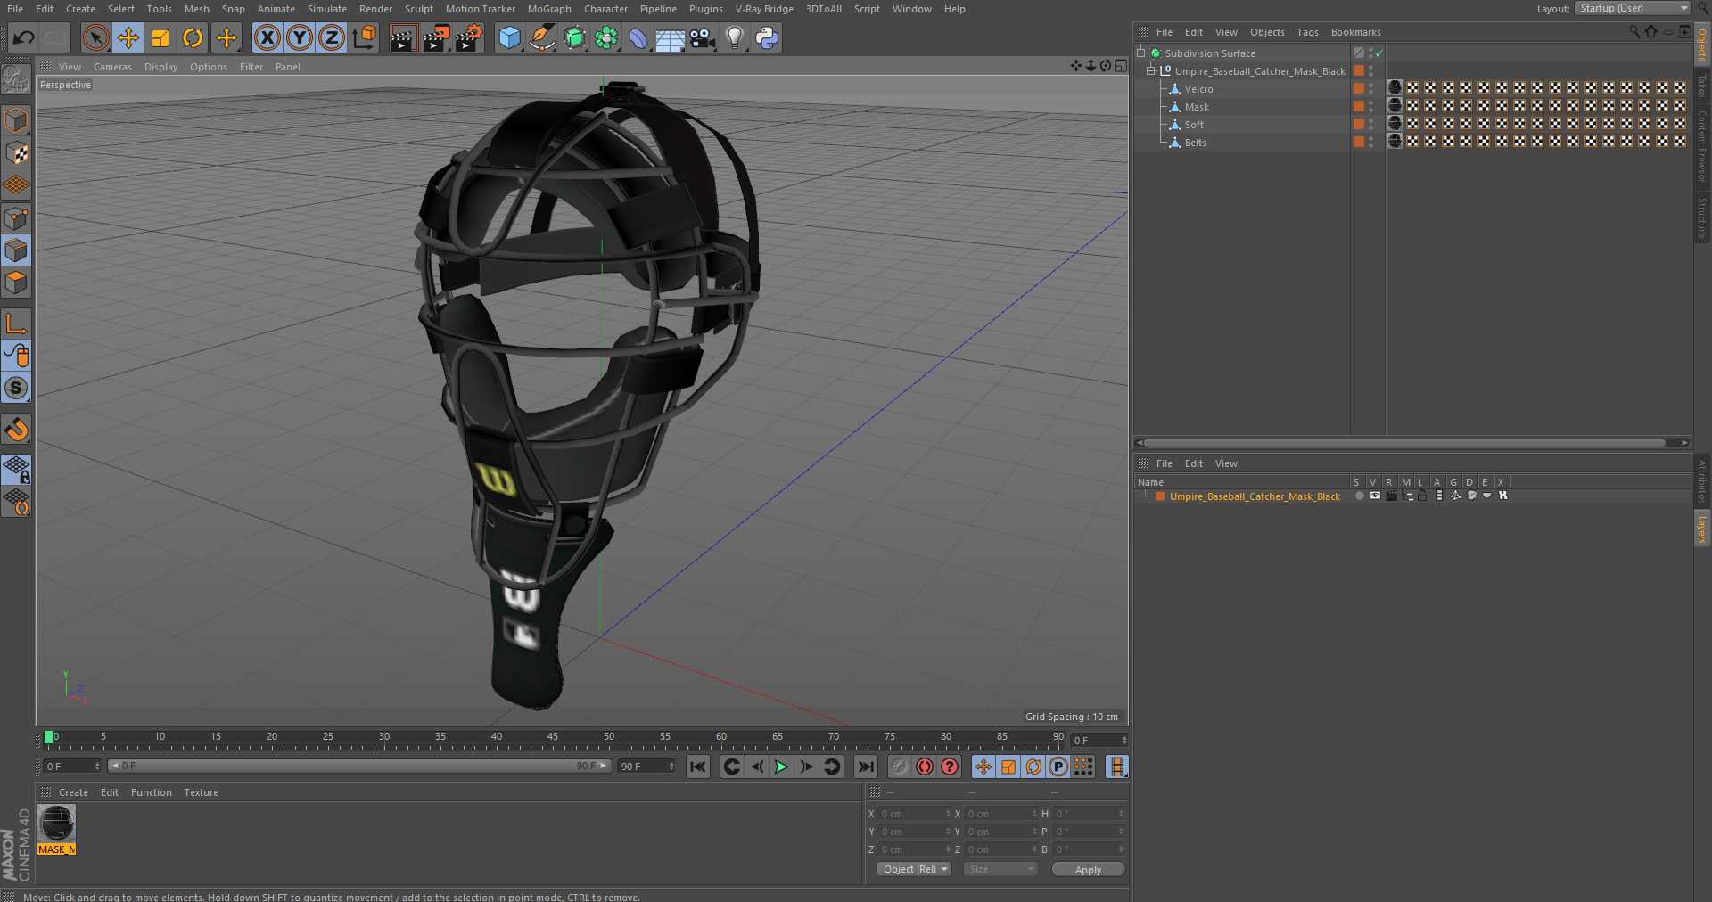The height and width of the screenshot is (902, 1712).
Task: Open the Object (Rel) dropdown
Action: (x=915, y=869)
